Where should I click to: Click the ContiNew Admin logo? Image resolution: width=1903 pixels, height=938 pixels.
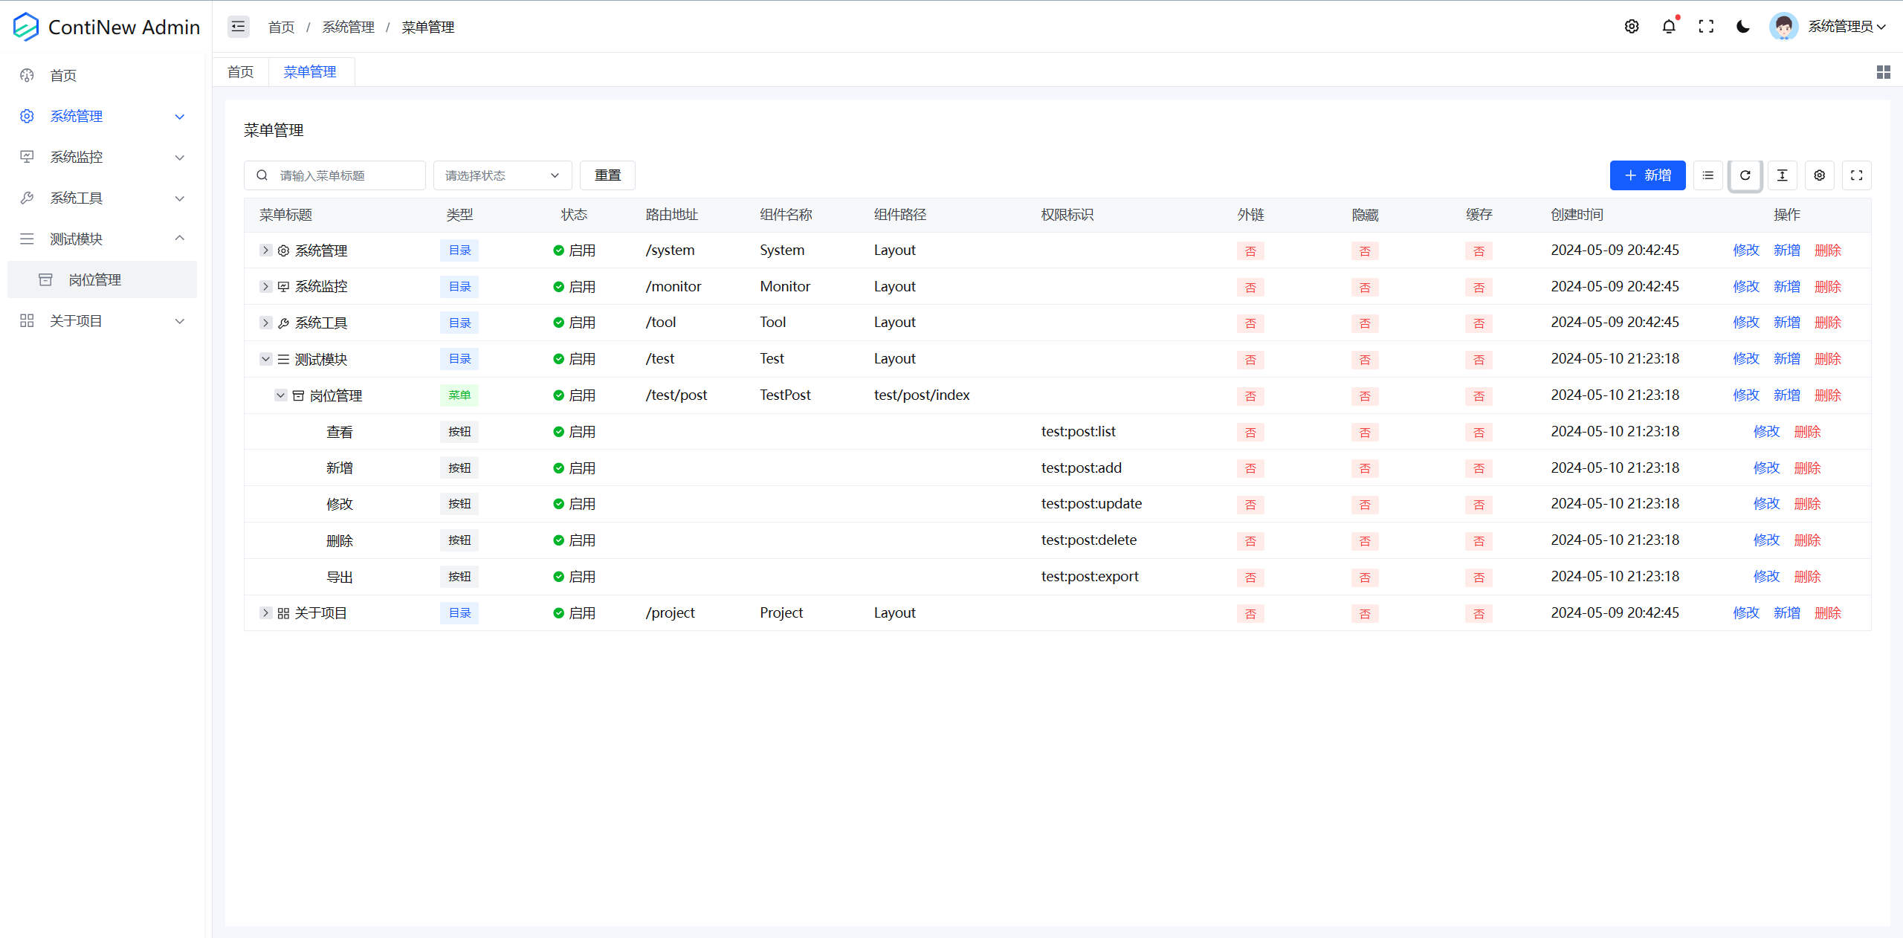(x=106, y=27)
